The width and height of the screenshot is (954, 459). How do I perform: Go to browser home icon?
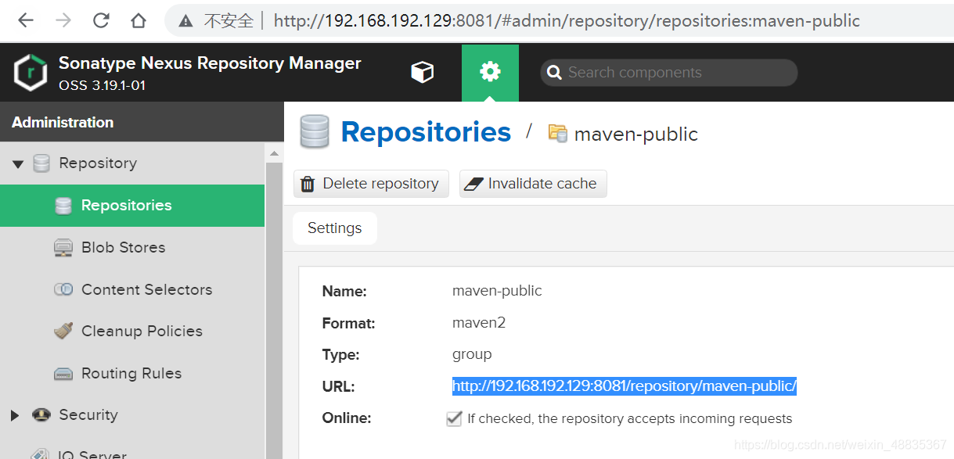pyautogui.click(x=139, y=20)
